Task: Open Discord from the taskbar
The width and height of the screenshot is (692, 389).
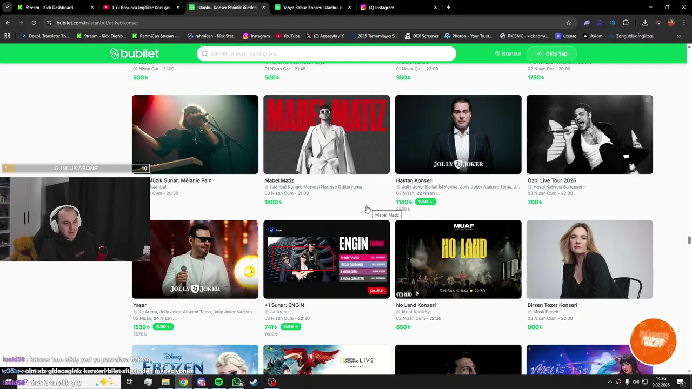Action: click(201, 382)
